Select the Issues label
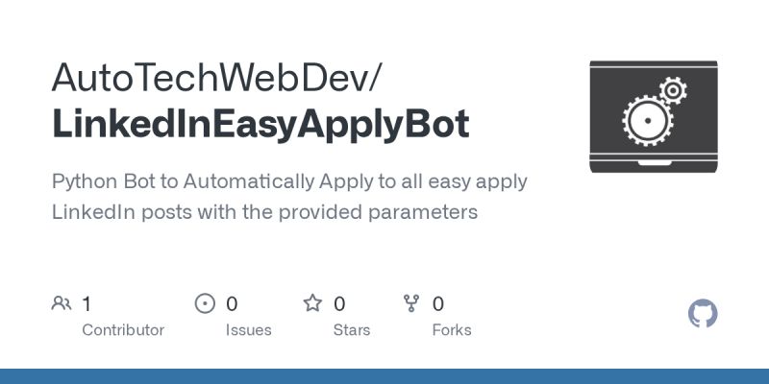This screenshot has height=384, width=769. (249, 330)
